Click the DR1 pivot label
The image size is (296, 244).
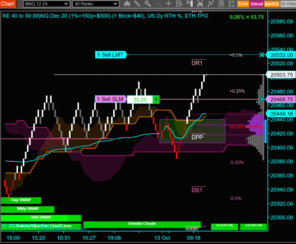[x=197, y=63]
